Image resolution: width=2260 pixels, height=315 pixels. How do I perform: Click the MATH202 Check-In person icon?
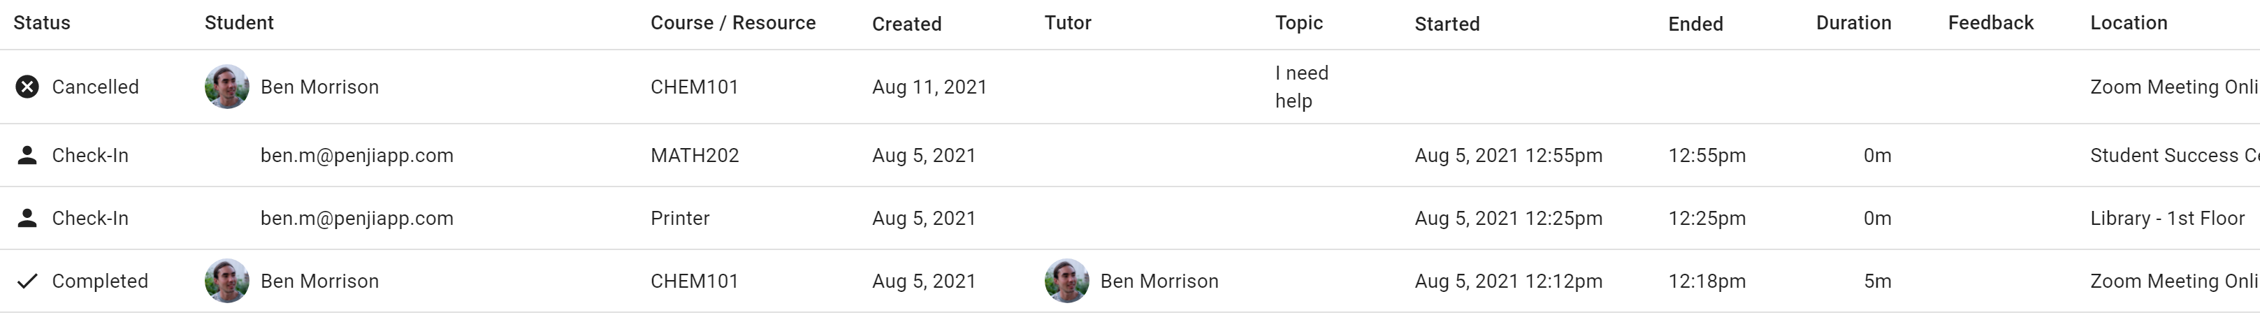pos(27,156)
